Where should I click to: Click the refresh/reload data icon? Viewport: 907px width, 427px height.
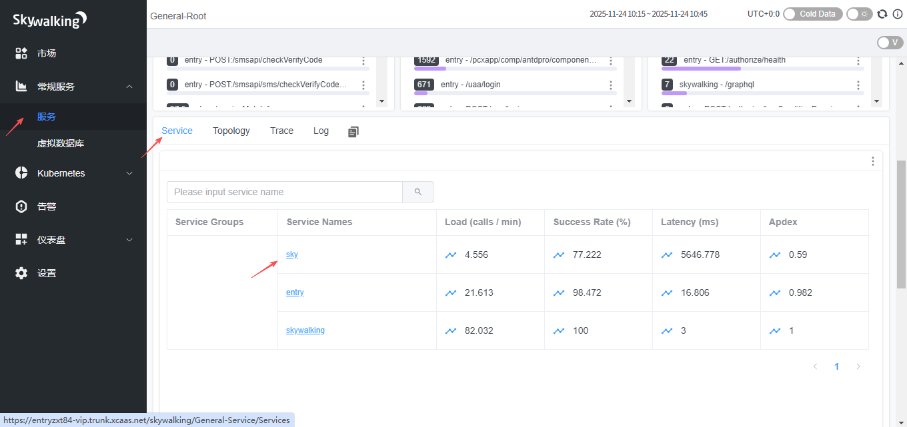click(882, 14)
